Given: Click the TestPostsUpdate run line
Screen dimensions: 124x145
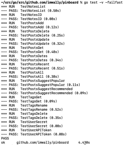Looking at the screenshot, I should point(25,40).
